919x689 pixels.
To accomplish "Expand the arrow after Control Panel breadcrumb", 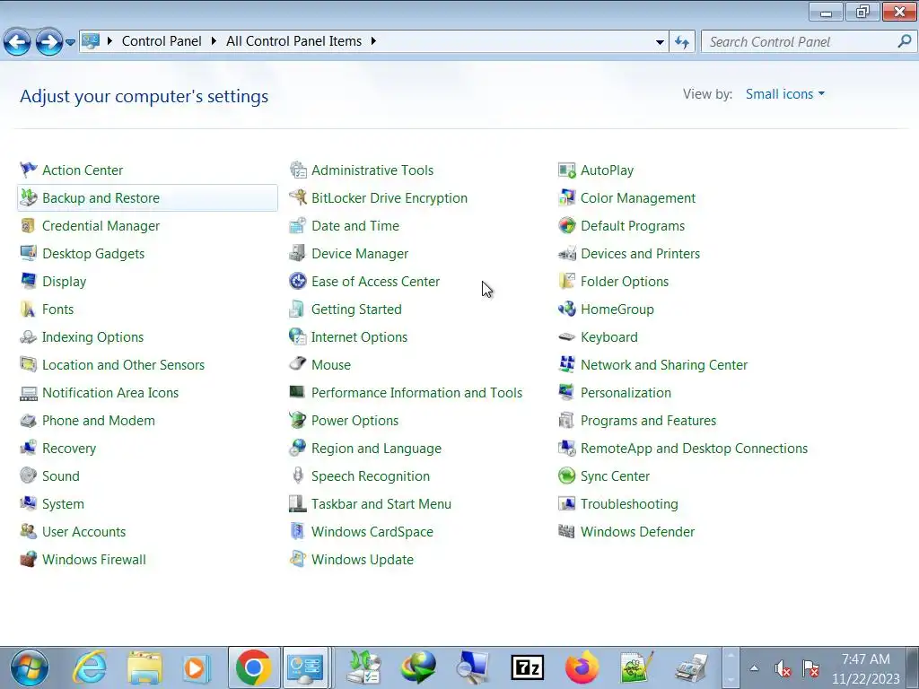I will click(214, 41).
